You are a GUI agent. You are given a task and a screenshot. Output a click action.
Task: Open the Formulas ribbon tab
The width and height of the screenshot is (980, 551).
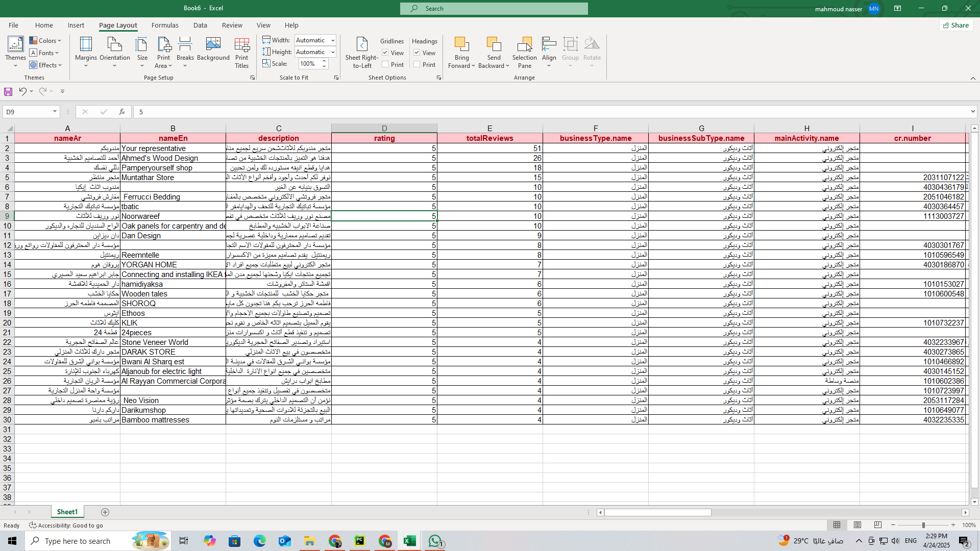164,25
